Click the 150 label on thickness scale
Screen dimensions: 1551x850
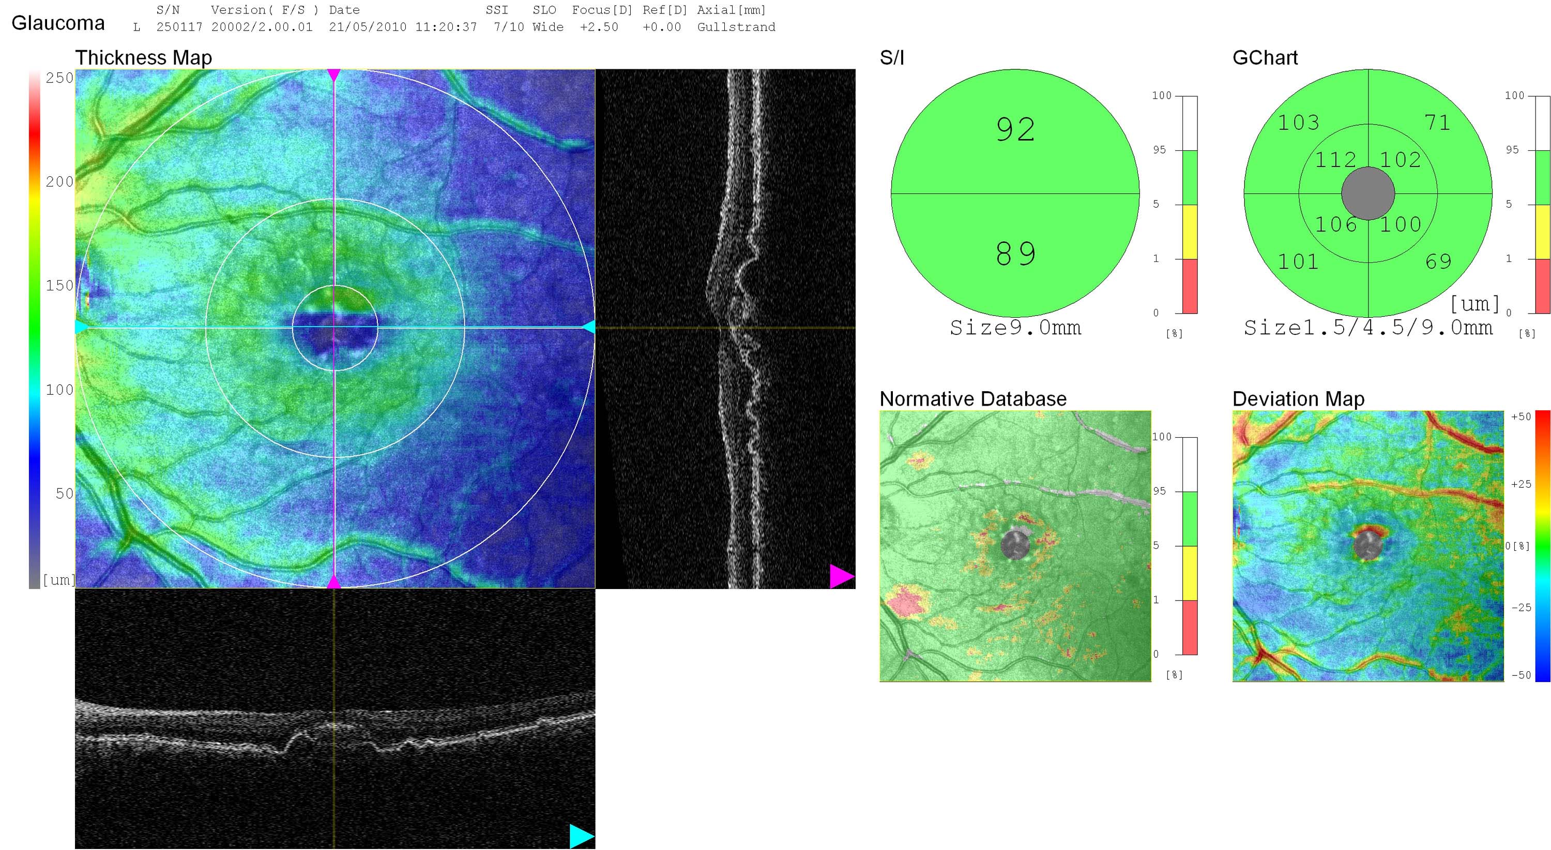(x=59, y=286)
